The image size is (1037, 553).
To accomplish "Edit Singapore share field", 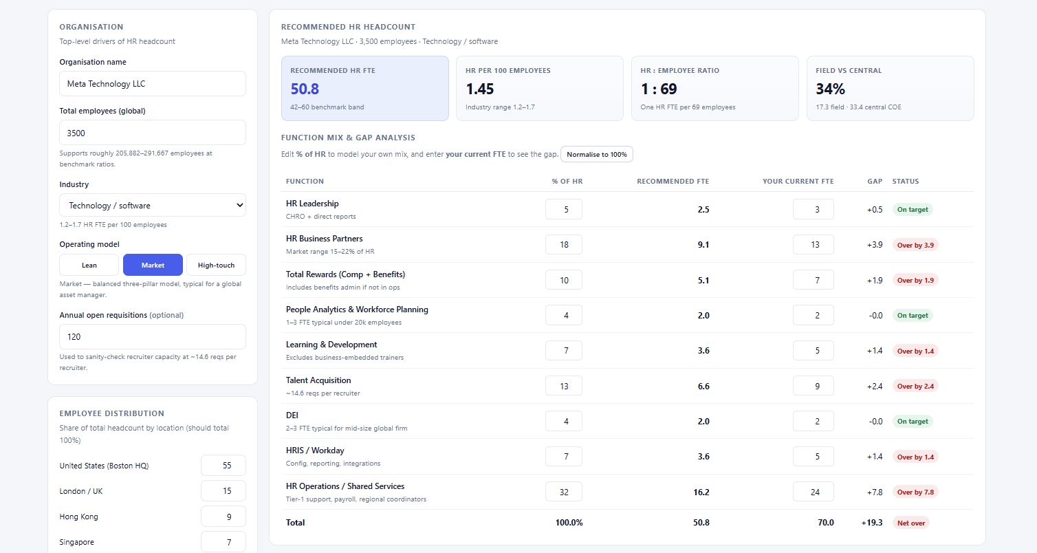I will coord(223,542).
